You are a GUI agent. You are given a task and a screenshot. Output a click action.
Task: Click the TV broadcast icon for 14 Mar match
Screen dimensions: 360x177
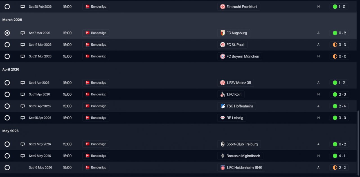point(22,45)
